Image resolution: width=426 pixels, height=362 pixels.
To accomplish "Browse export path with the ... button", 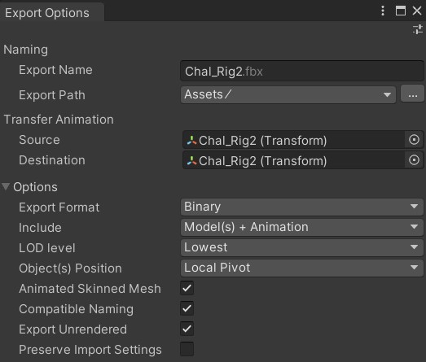I will tap(412, 94).
